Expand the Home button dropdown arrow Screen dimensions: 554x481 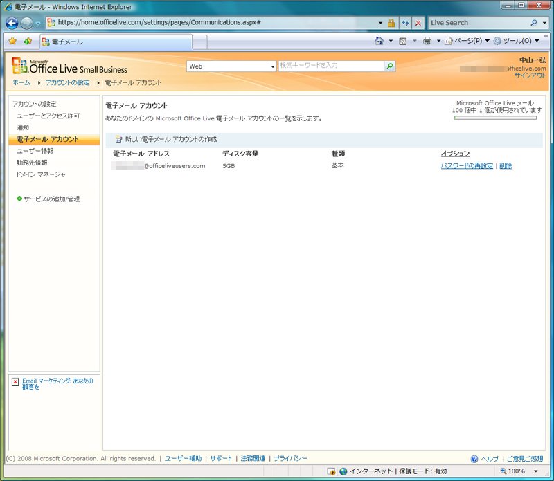(391, 41)
